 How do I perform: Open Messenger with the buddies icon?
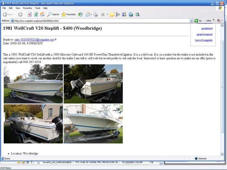pos(137,14)
